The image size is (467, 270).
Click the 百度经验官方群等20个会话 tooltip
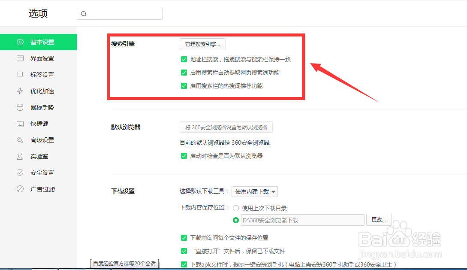(124, 264)
